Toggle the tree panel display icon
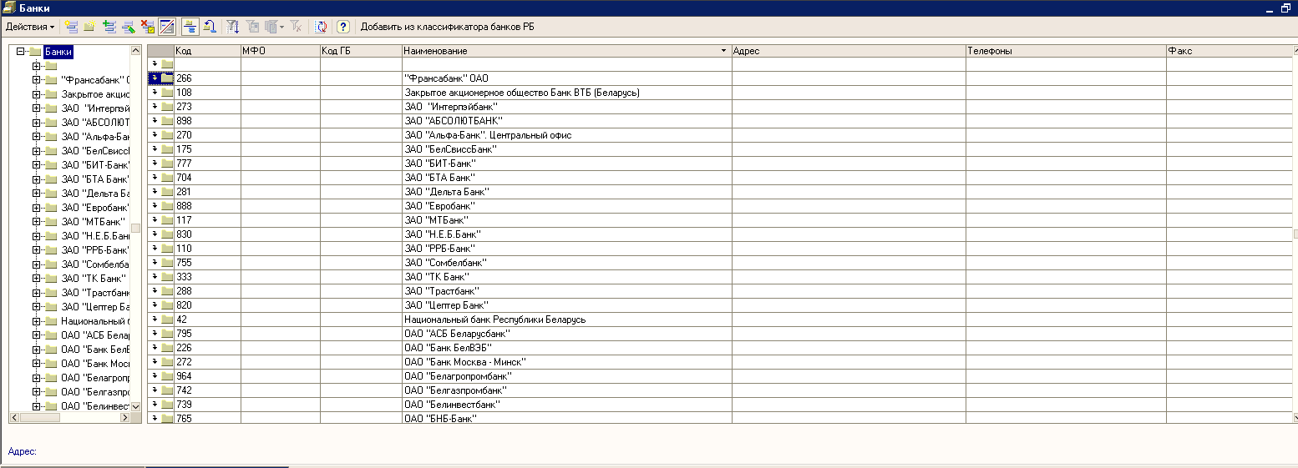Screen dimensions: 1298x468 (190, 27)
